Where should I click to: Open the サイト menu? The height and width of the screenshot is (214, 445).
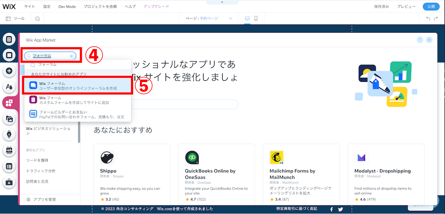30,6
